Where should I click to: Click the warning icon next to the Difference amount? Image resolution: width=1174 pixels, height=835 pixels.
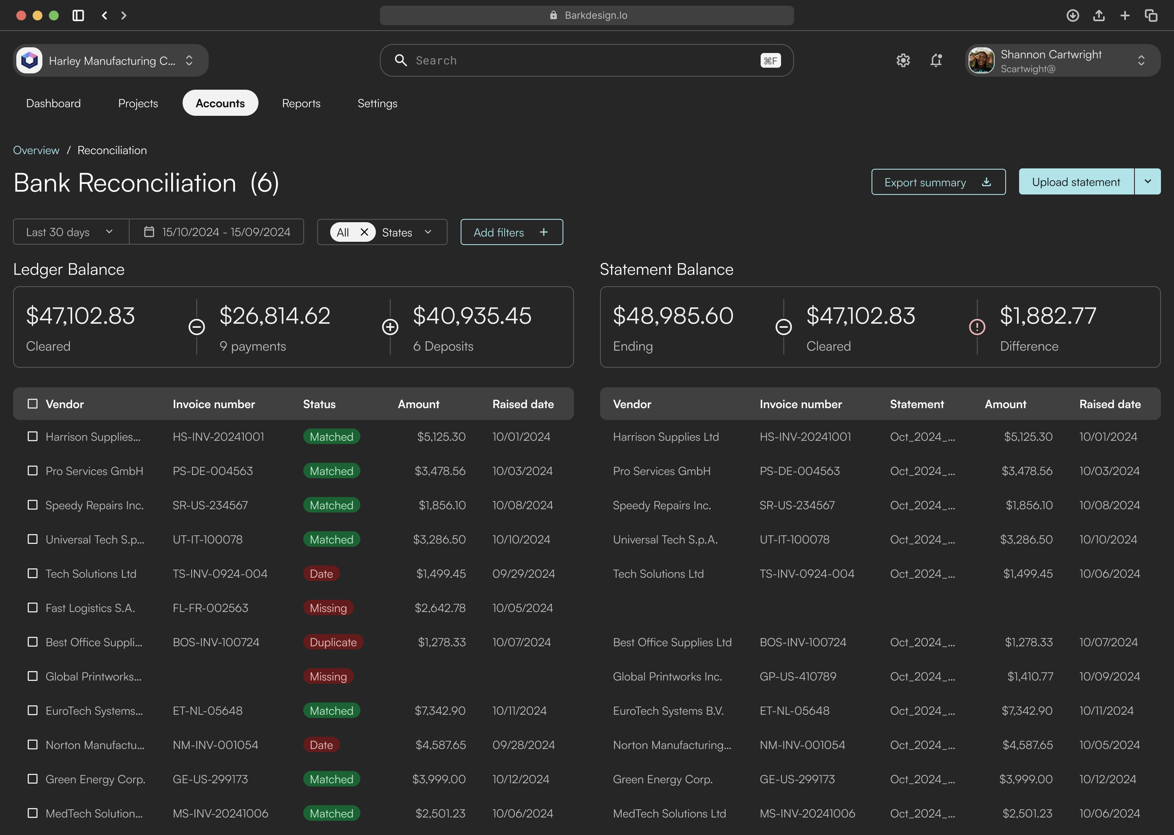point(977,327)
